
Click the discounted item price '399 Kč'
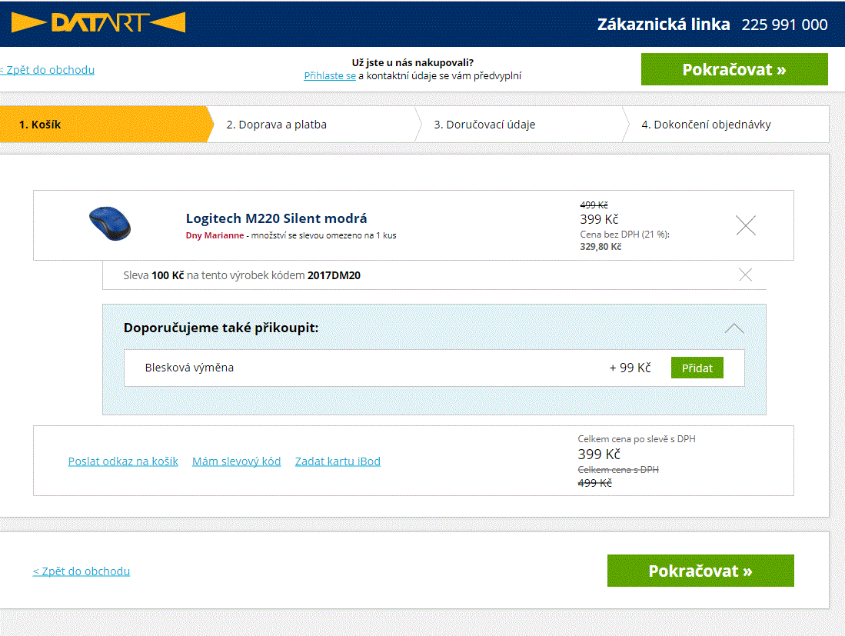(599, 219)
